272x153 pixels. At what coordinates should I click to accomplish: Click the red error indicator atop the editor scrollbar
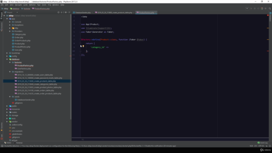click(268, 15)
